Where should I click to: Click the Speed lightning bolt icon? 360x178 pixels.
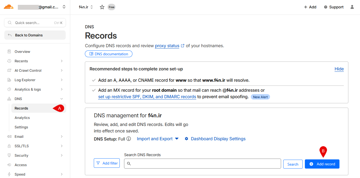9,174
